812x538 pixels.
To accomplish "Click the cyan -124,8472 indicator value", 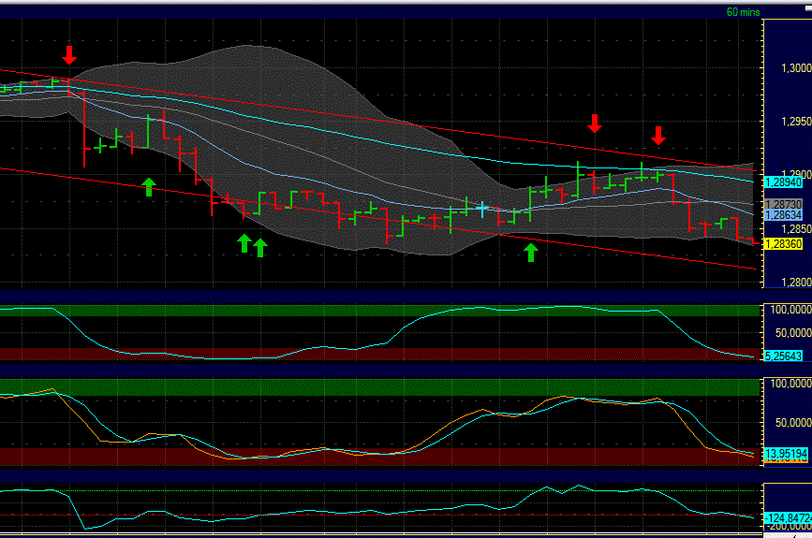I will click(788, 517).
